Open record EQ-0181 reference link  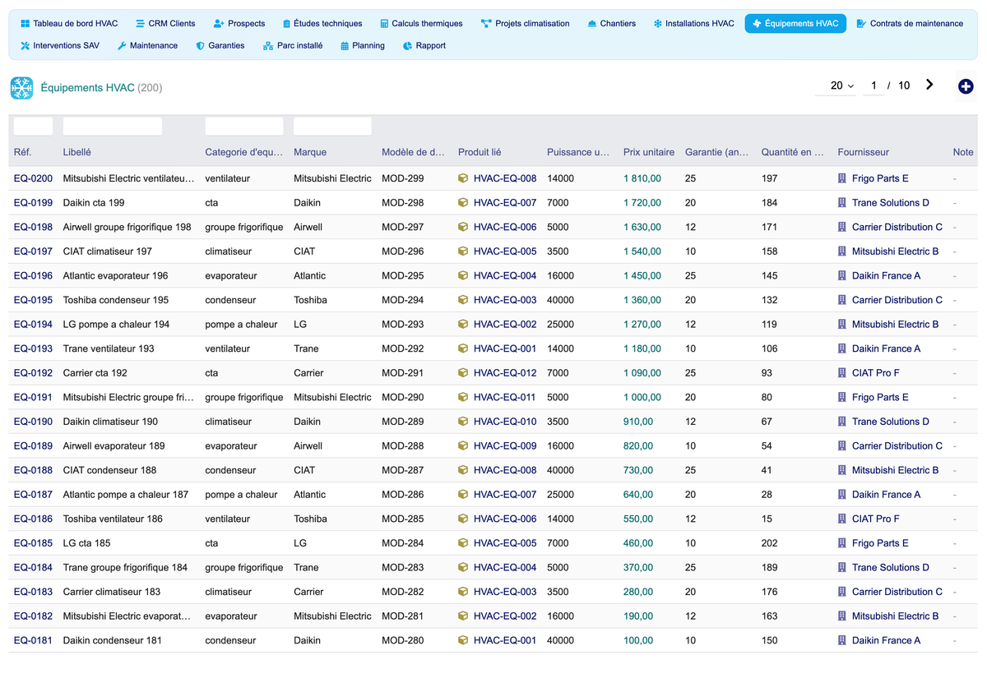coord(33,640)
